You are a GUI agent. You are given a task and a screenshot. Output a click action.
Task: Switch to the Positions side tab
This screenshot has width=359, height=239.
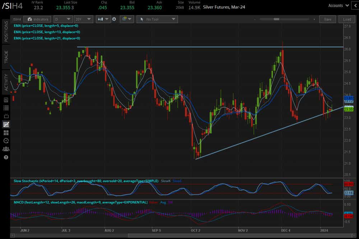[6, 31]
